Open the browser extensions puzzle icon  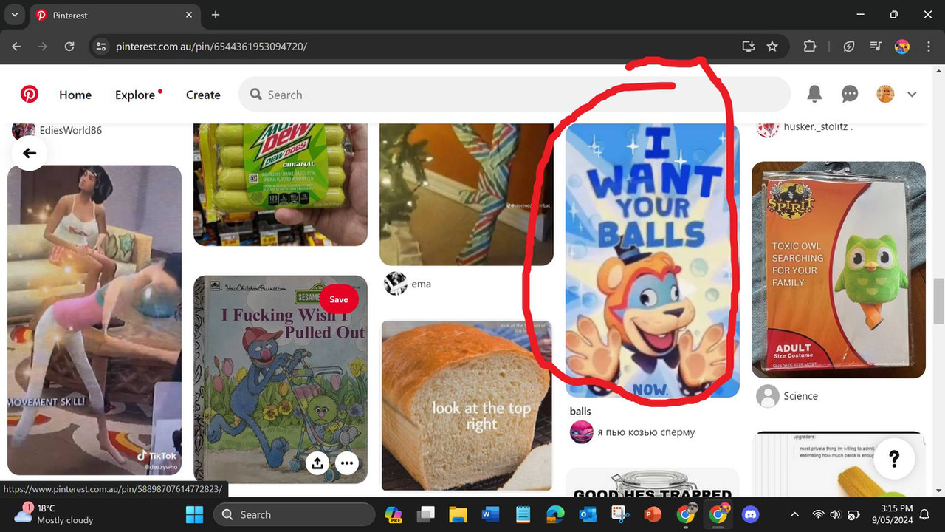click(x=810, y=46)
